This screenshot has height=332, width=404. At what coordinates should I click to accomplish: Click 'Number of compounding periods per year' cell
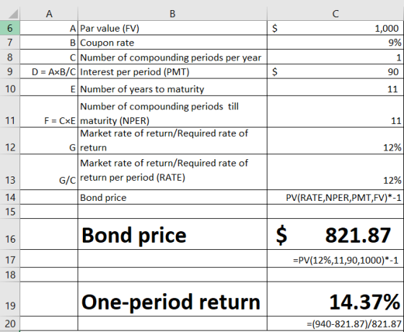[x=172, y=57]
